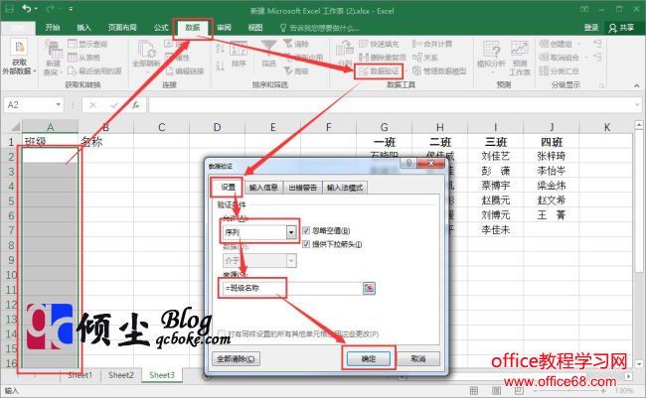
Task: Toggle In-cell dropdown (提供下拉箭头) checkbox
Action: [x=306, y=244]
